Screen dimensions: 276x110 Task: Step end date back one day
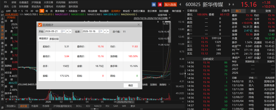[105, 31]
